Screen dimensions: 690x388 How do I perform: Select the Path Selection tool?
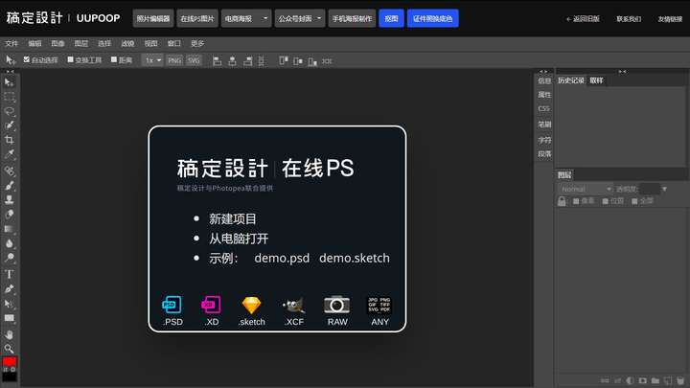point(9,304)
